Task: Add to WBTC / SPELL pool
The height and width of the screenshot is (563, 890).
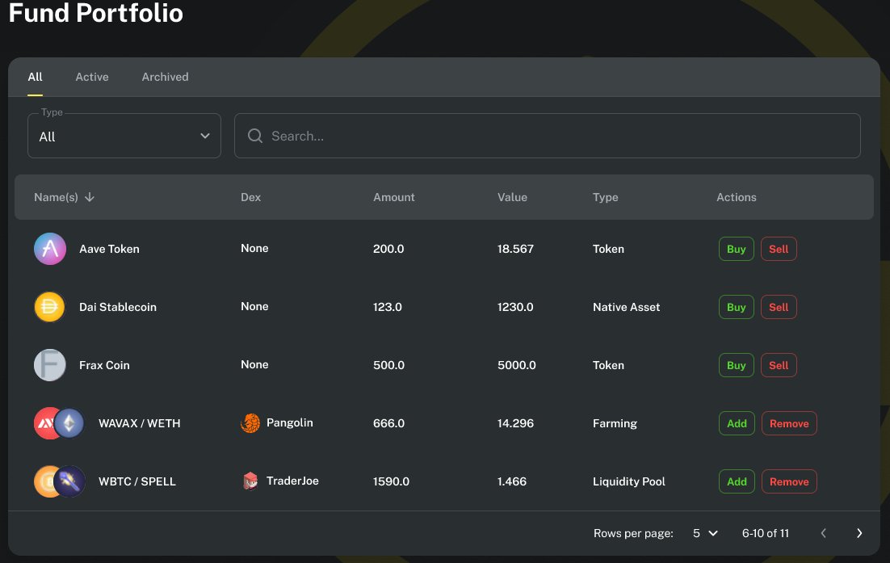Action: coord(737,481)
